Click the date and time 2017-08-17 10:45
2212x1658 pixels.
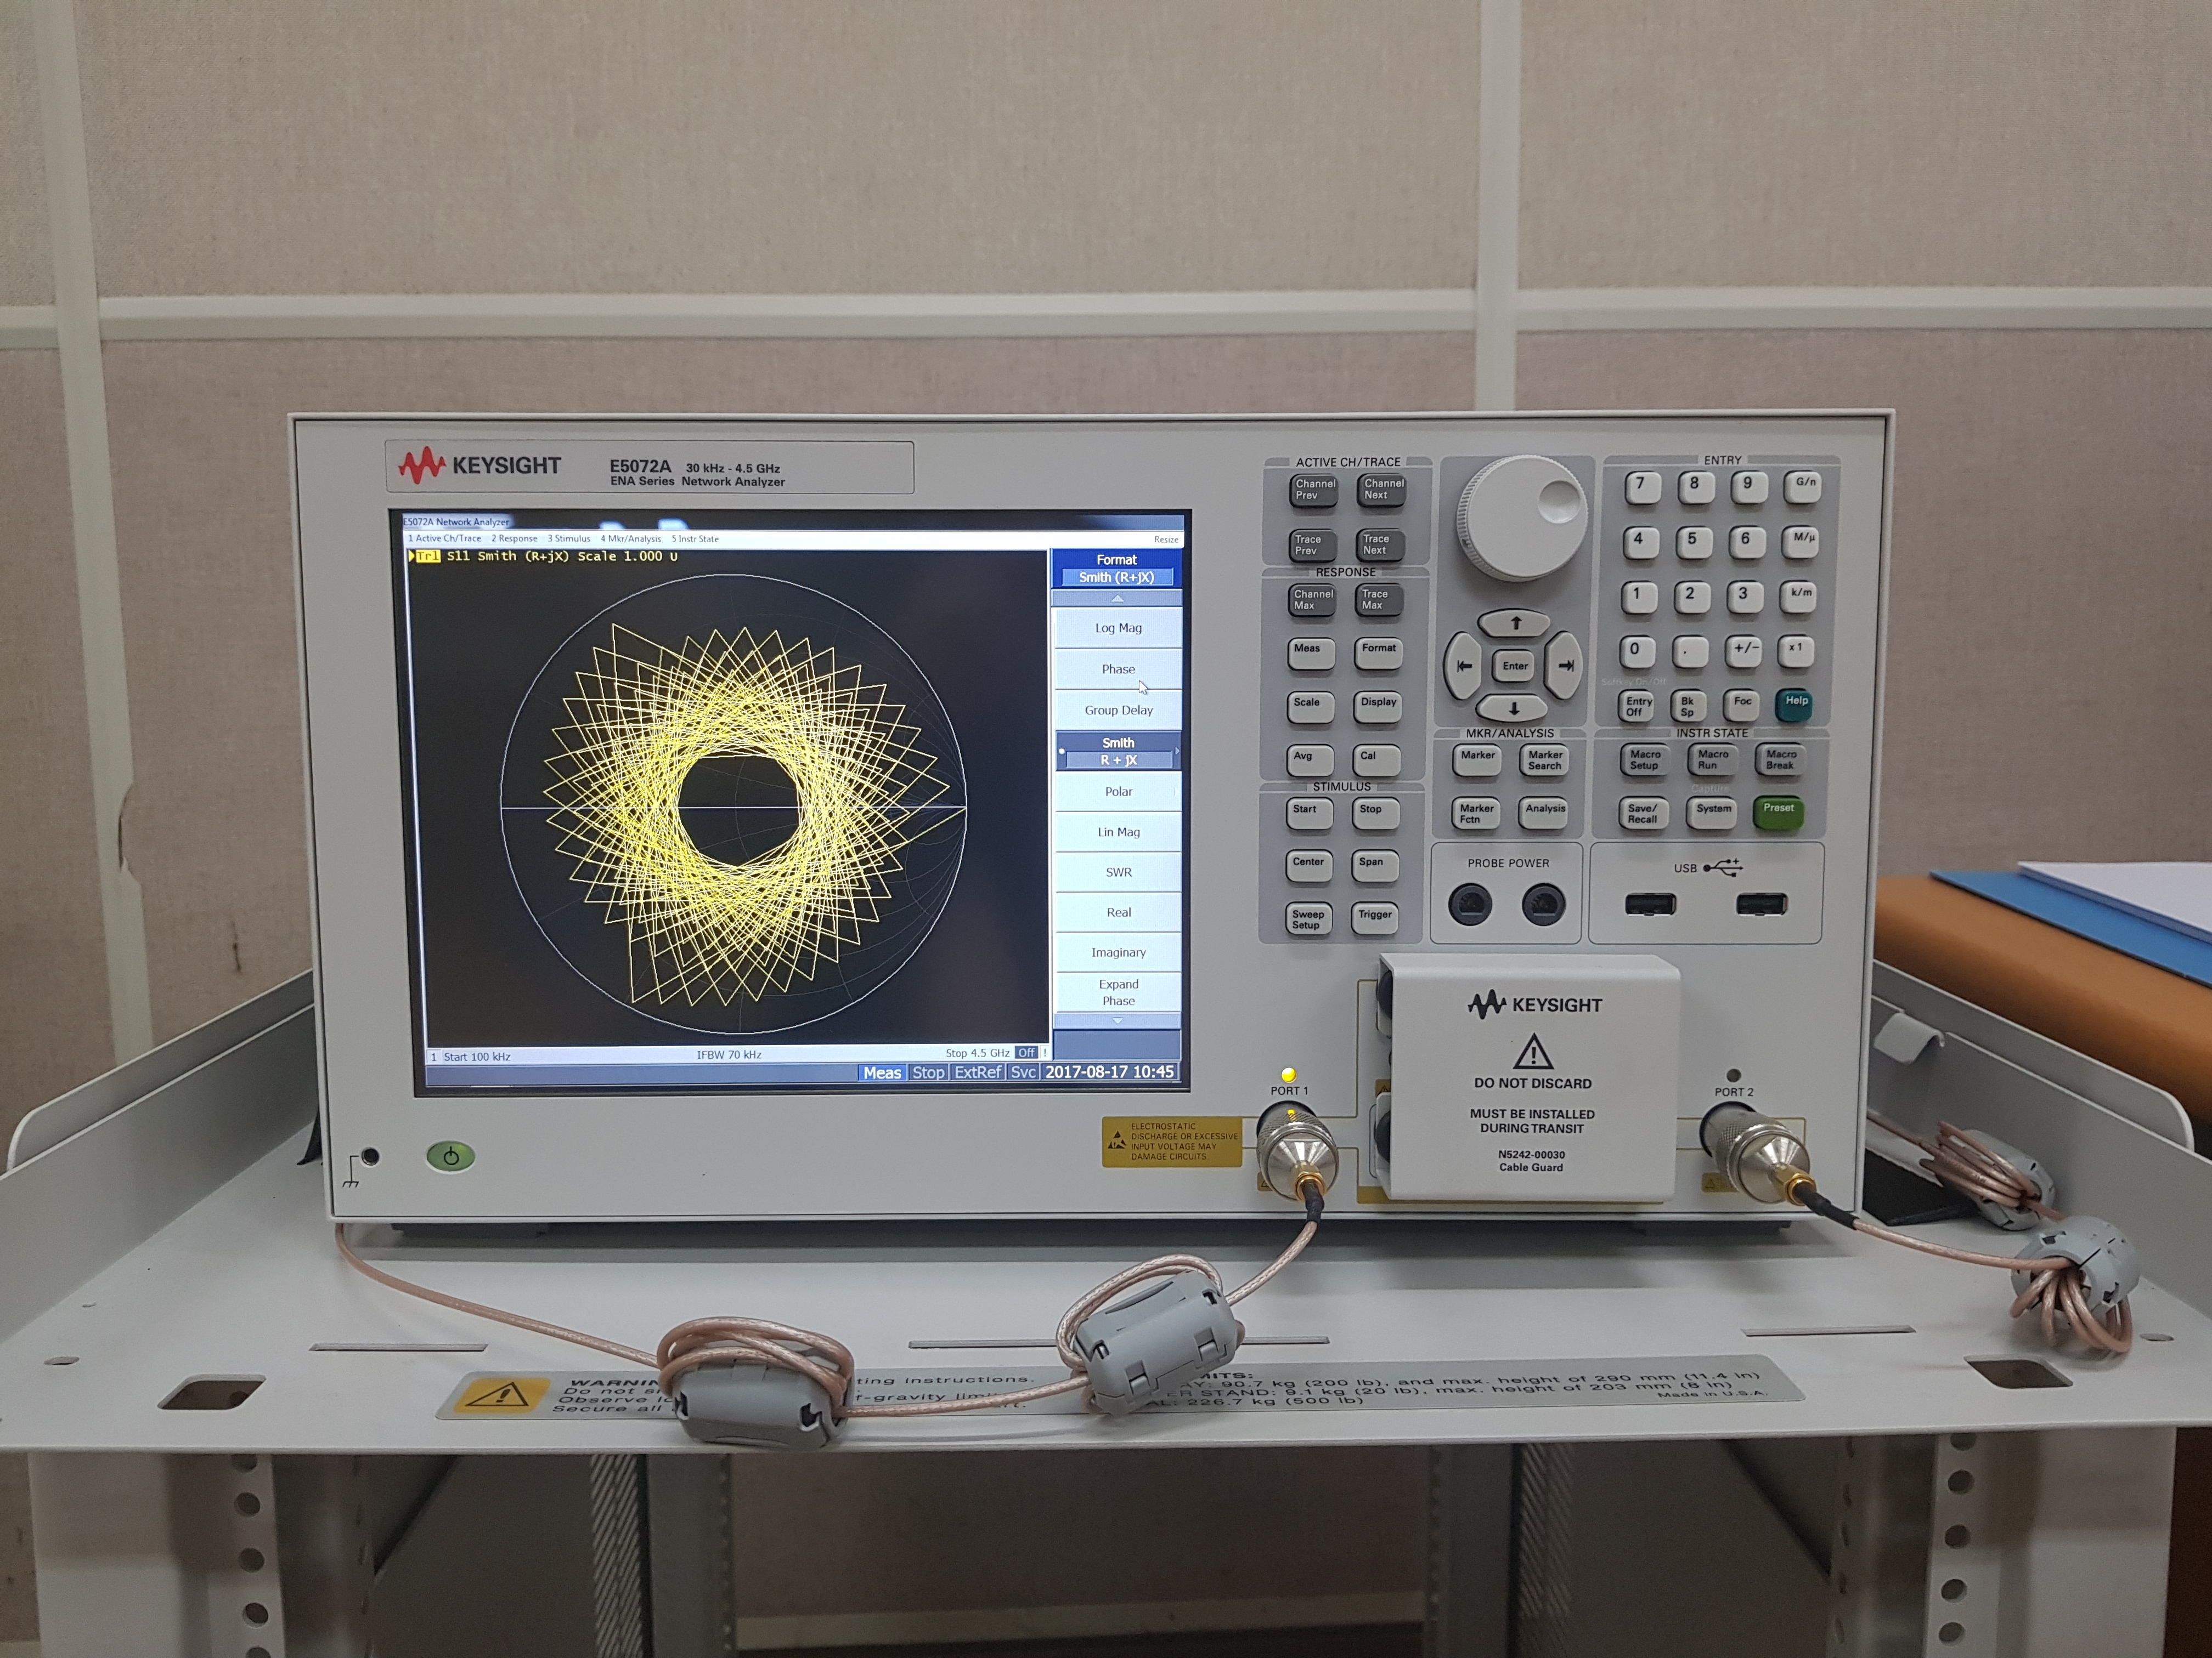coord(1109,1071)
